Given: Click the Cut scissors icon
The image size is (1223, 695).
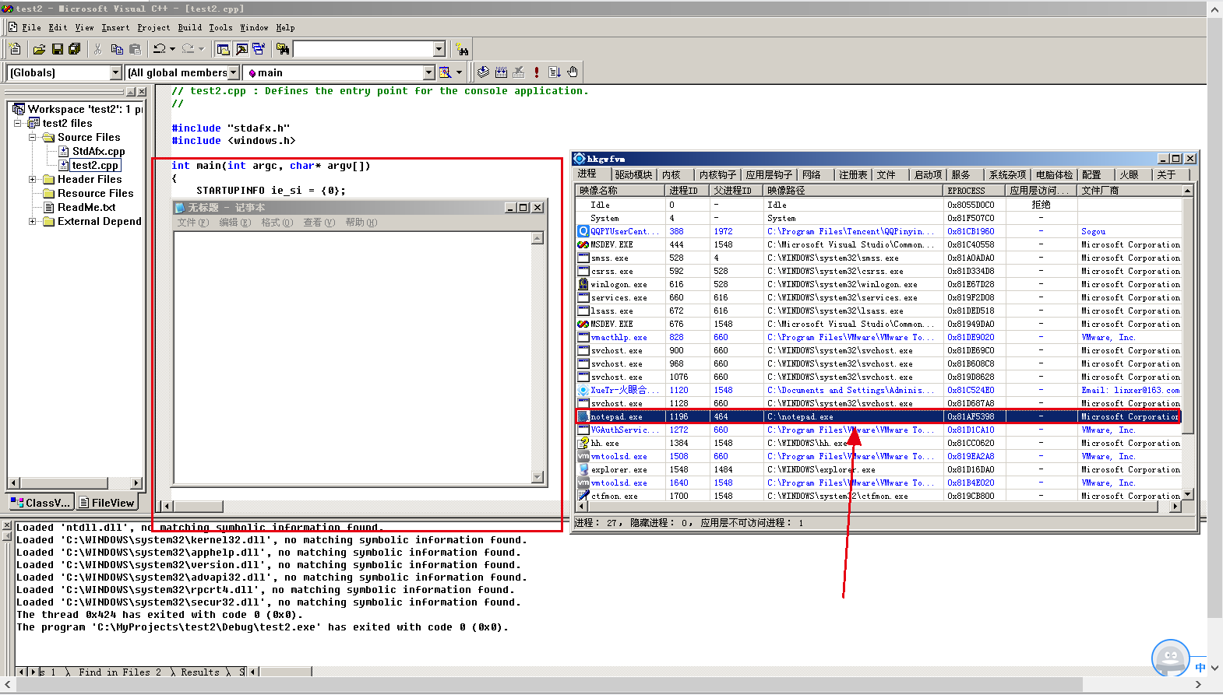Looking at the screenshot, I should 98,49.
